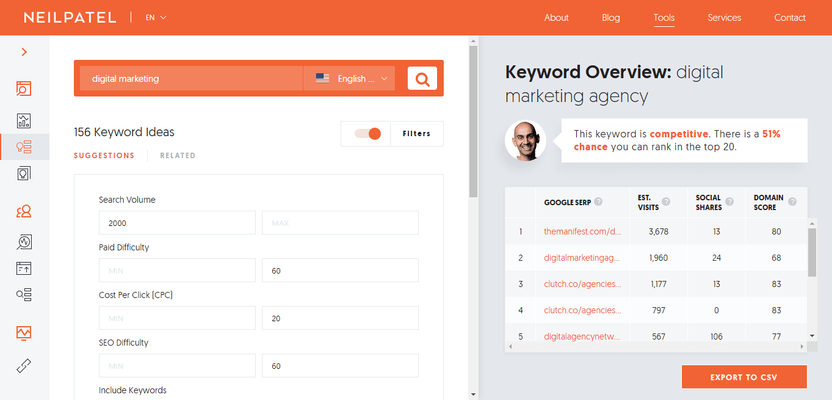The image size is (832, 400).
Task: Click SEO Difficulty MIN field
Action: coord(177,366)
